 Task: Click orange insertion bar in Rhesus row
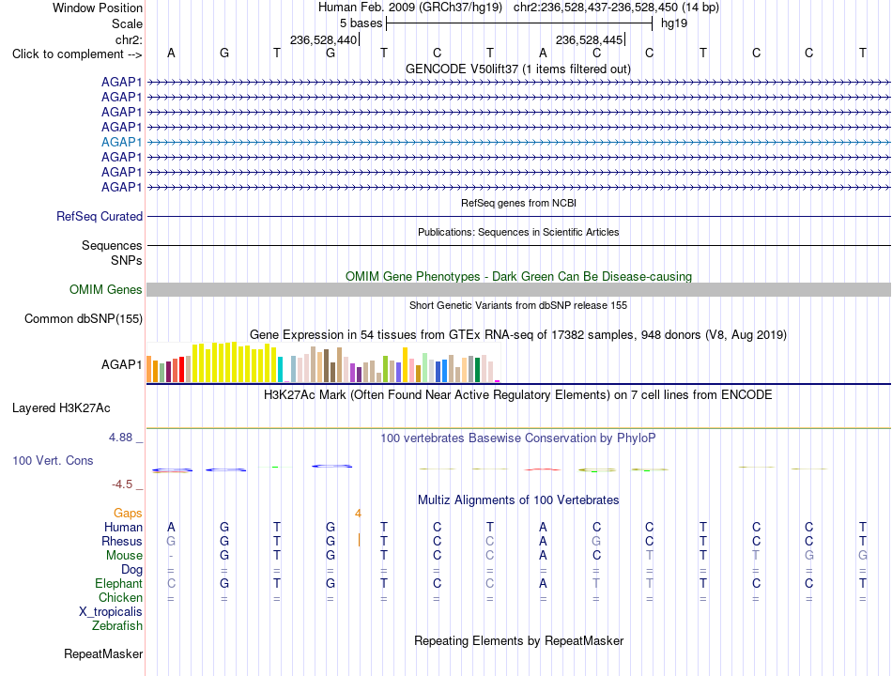pyautogui.click(x=359, y=540)
